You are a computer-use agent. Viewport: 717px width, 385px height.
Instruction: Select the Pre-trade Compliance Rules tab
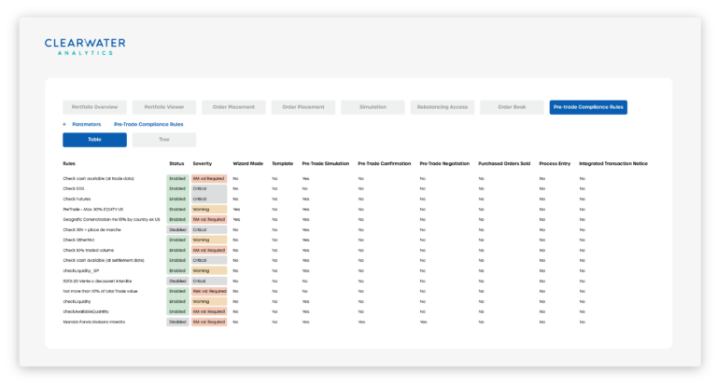coord(588,107)
